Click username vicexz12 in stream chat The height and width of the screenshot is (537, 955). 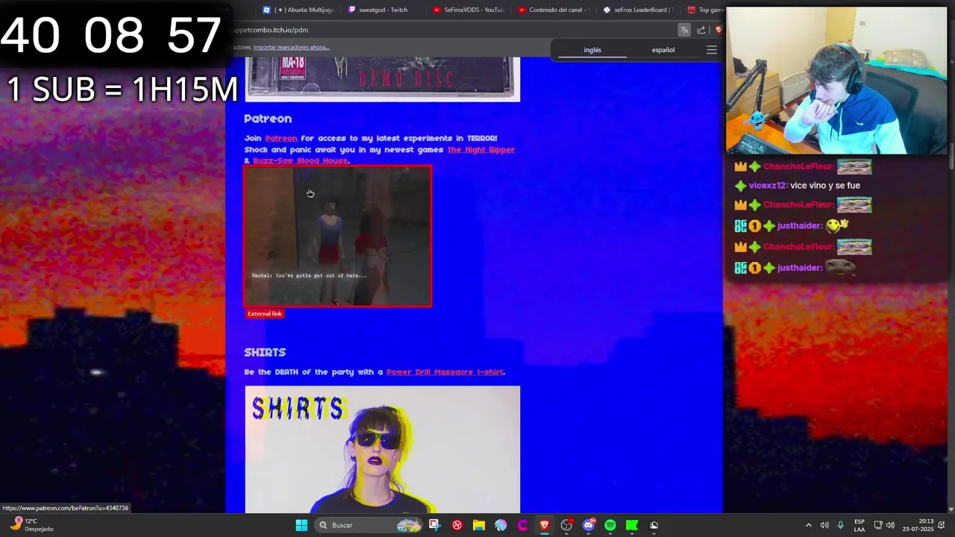(x=767, y=186)
